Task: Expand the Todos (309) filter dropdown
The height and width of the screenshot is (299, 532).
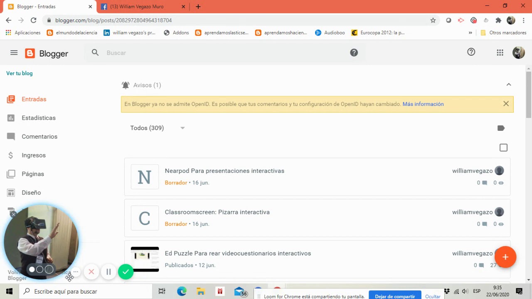Action: click(158, 128)
